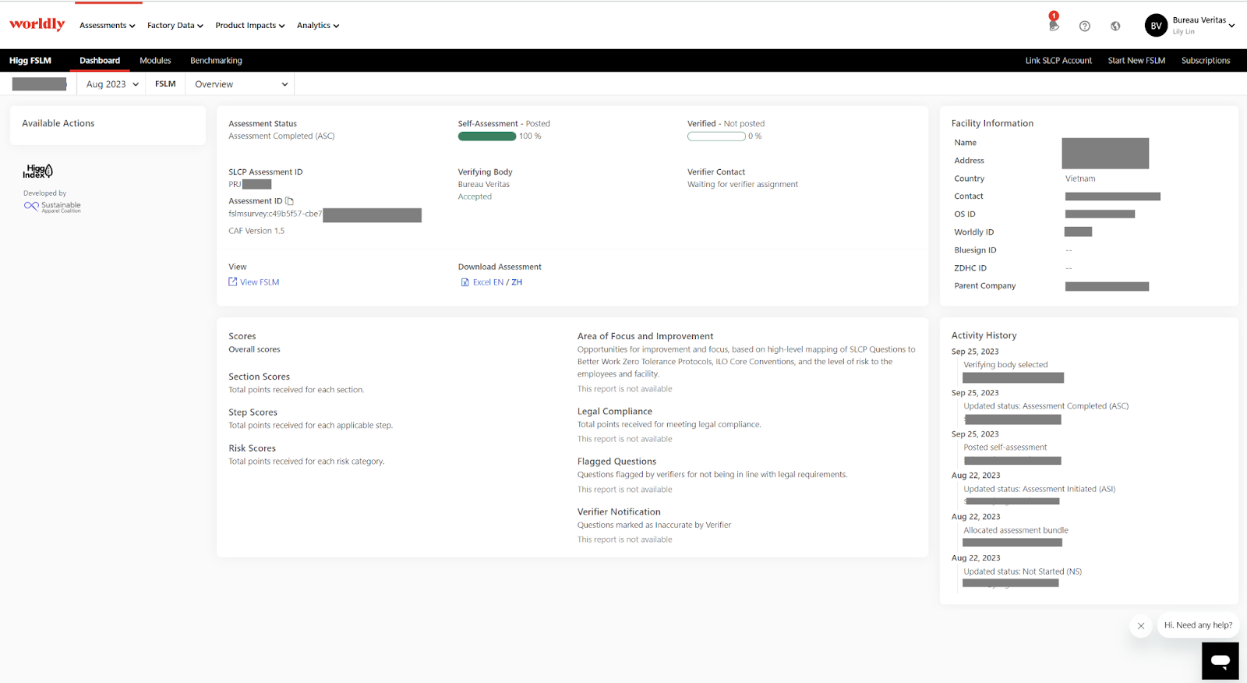Screen dimensions: 1247x683
Task: Click the Higg Index logo
Action: click(38, 172)
